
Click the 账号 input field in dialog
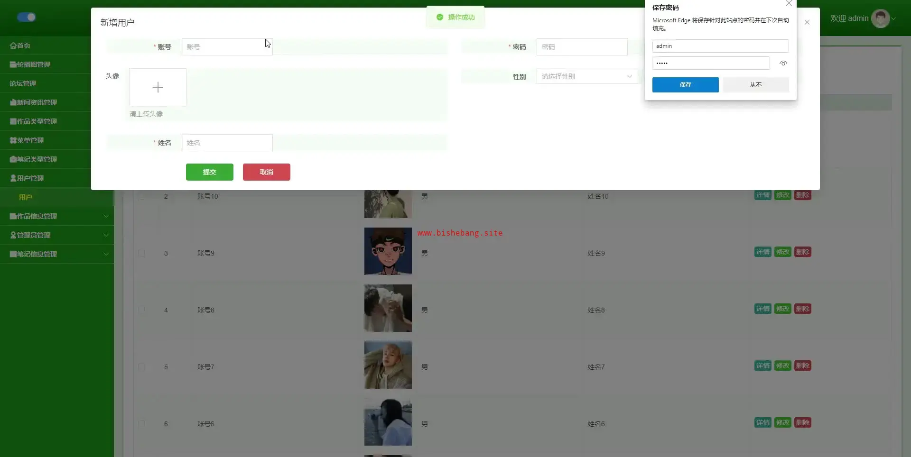227,47
